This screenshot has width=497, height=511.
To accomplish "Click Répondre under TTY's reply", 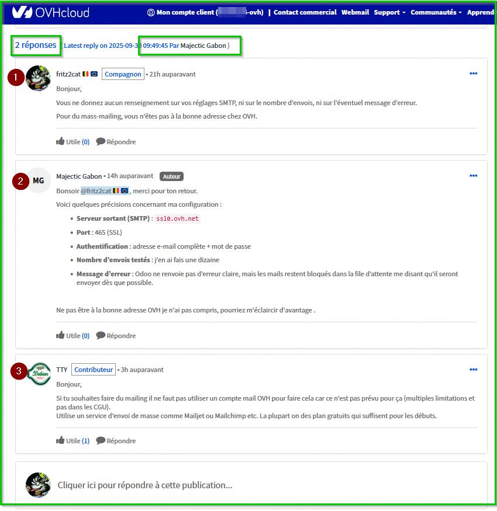I will [x=116, y=440].
